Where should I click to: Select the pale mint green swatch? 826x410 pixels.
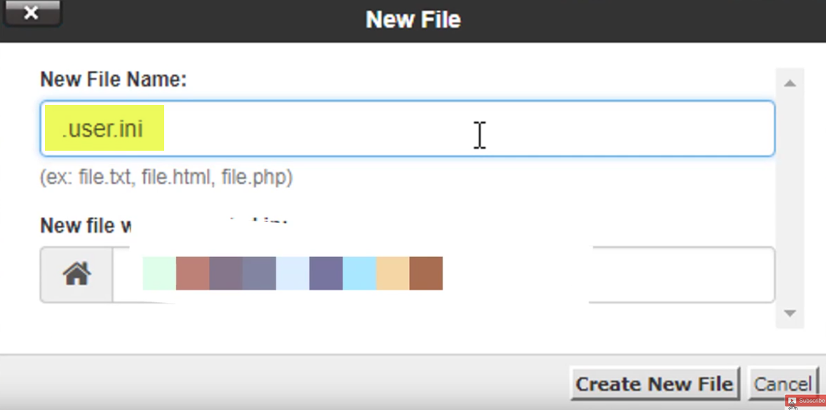tap(159, 274)
